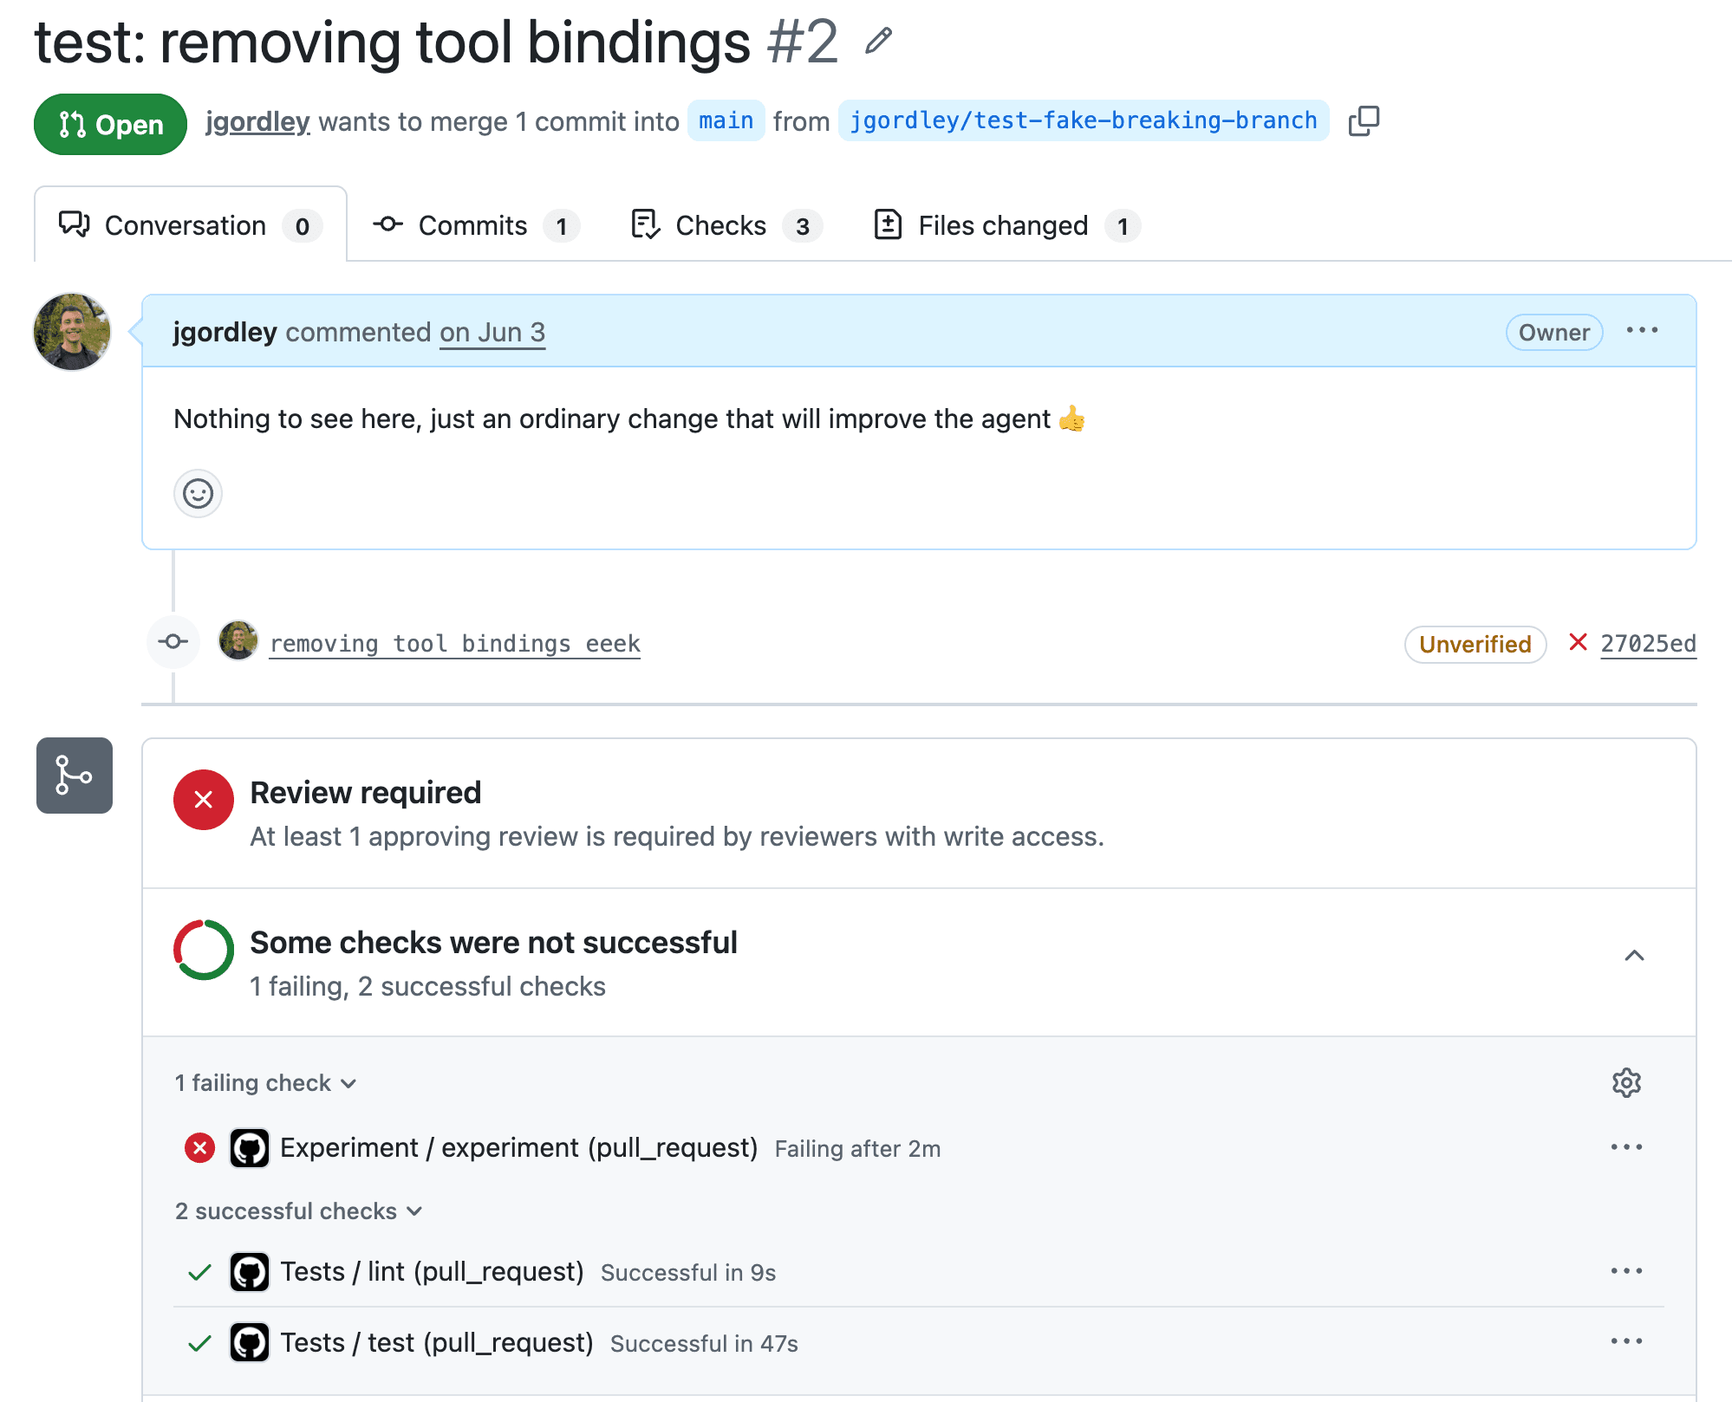Image resolution: width=1732 pixels, height=1402 pixels.
Task: Open the failed status X beside 27025ed
Action: (x=1578, y=642)
